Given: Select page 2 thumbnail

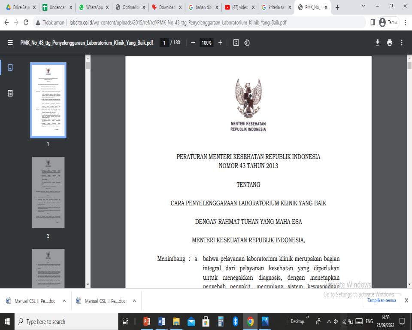Looking at the screenshot, I should pyautogui.click(x=48, y=192).
